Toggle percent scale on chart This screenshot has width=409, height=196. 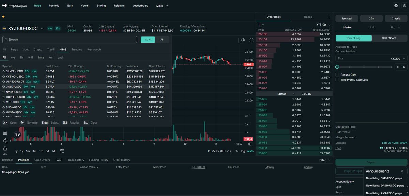pos(237,151)
